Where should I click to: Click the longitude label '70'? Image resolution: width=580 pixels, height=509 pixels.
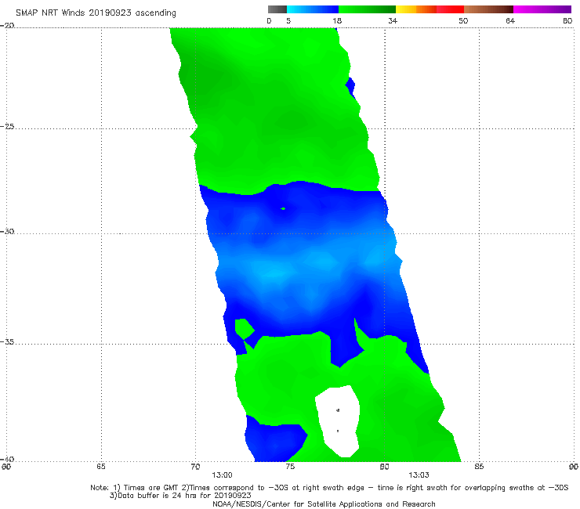click(195, 467)
